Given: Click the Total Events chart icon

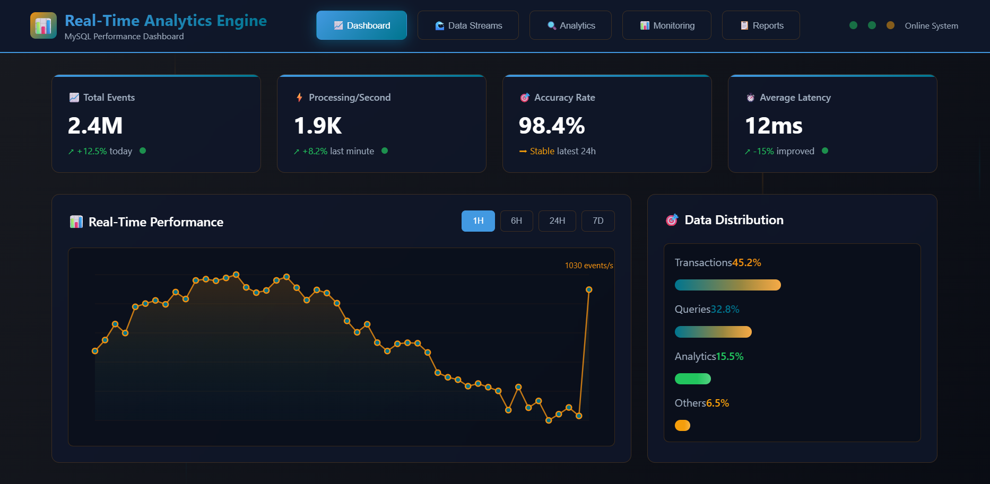Looking at the screenshot, I should click(73, 97).
